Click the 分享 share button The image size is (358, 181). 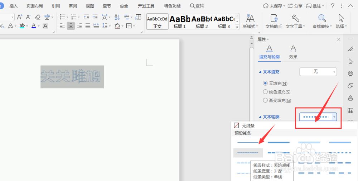(x=295, y=6)
